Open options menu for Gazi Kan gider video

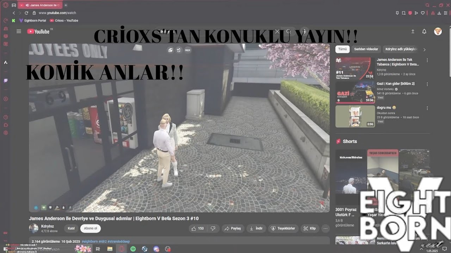[427, 84]
